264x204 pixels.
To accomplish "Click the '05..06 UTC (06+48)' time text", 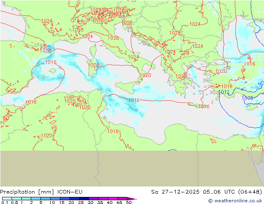I will (x=232, y=192).
